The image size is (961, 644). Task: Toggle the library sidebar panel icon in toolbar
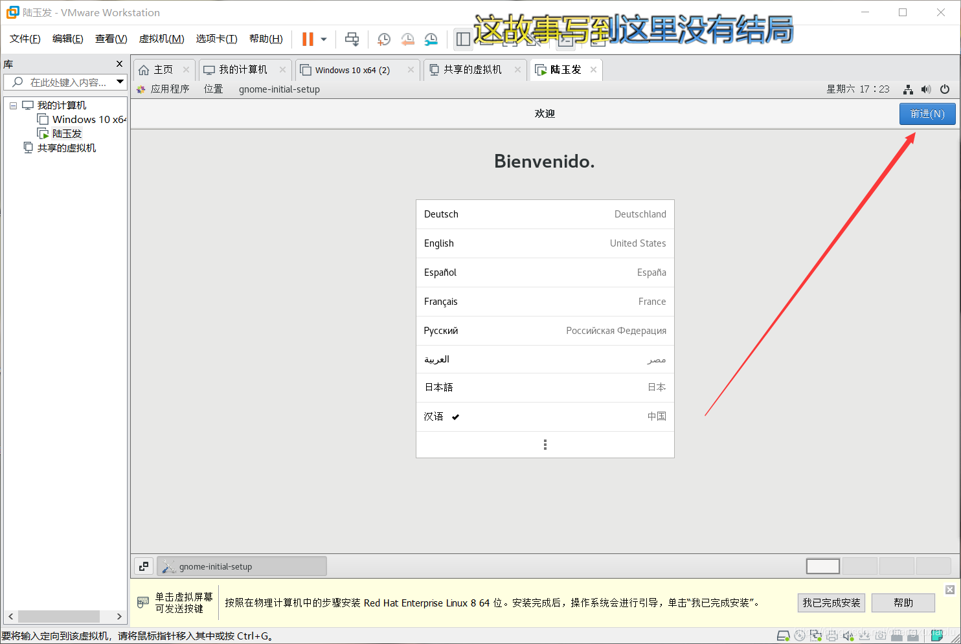click(463, 39)
